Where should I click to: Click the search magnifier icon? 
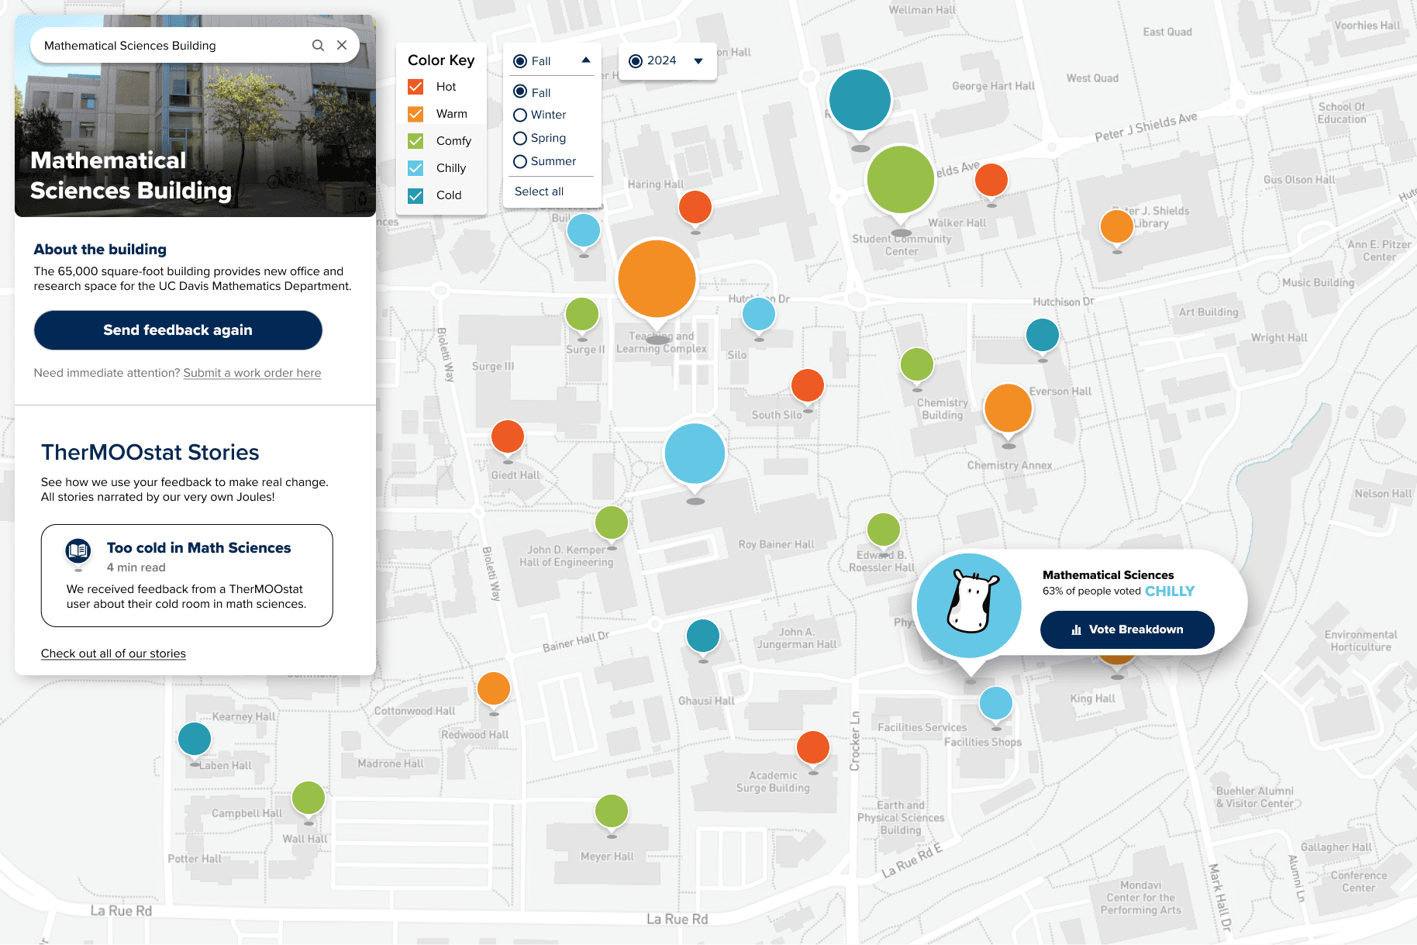coord(318,46)
